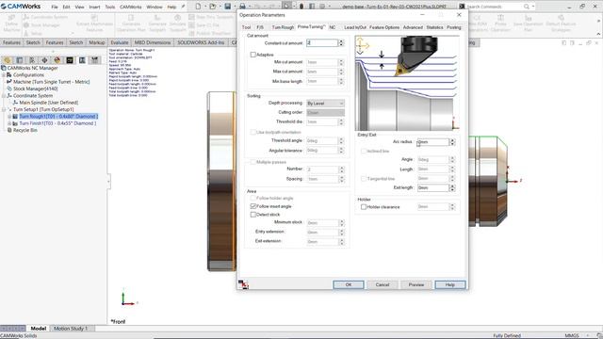Switch to the Lead In/Out tab
This screenshot has width=603, height=339.
click(x=355, y=27)
